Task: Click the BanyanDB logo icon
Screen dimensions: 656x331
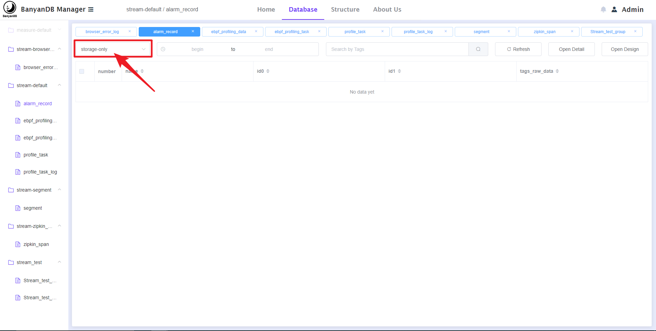Action: [10, 9]
